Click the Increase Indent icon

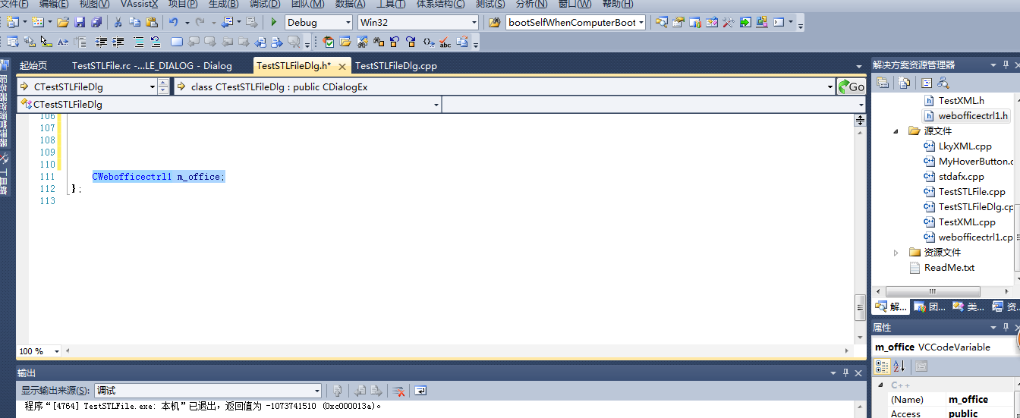click(x=118, y=42)
